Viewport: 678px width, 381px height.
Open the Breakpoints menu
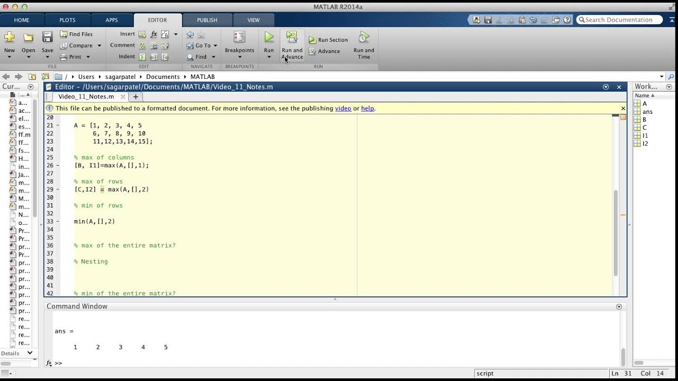pyautogui.click(x=239, y=45)
